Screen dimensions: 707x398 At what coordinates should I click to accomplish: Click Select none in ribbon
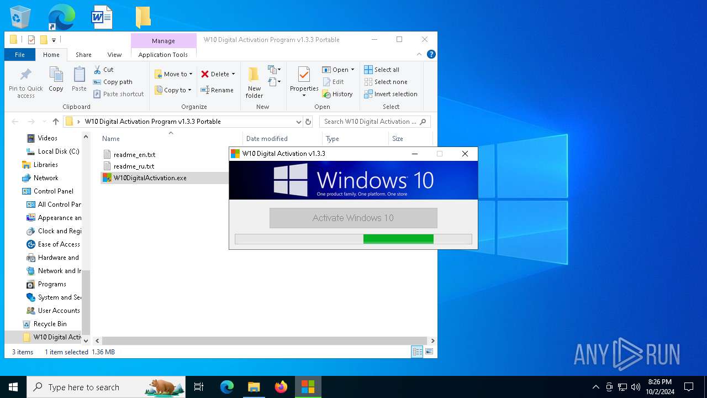click(x=386, y=82)
